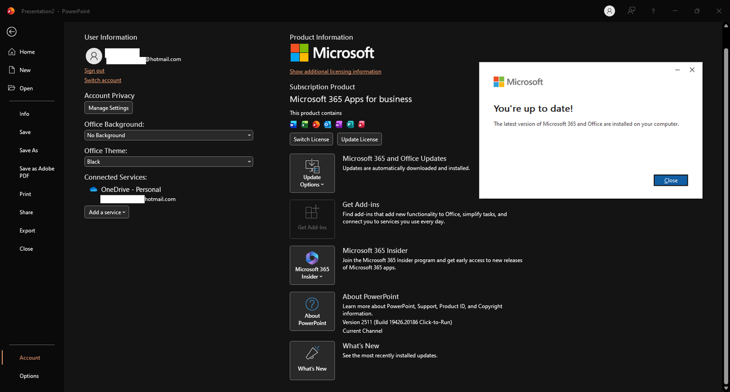Click the disabled Get Add-ins tile
Image resolution: width=730 pixels, height=392 pixels.
click(312, 219)
